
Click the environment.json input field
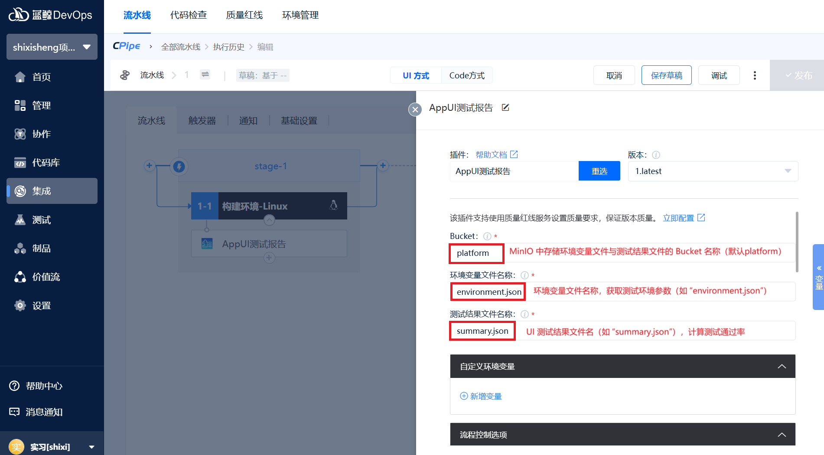click(x=489, y=292)
